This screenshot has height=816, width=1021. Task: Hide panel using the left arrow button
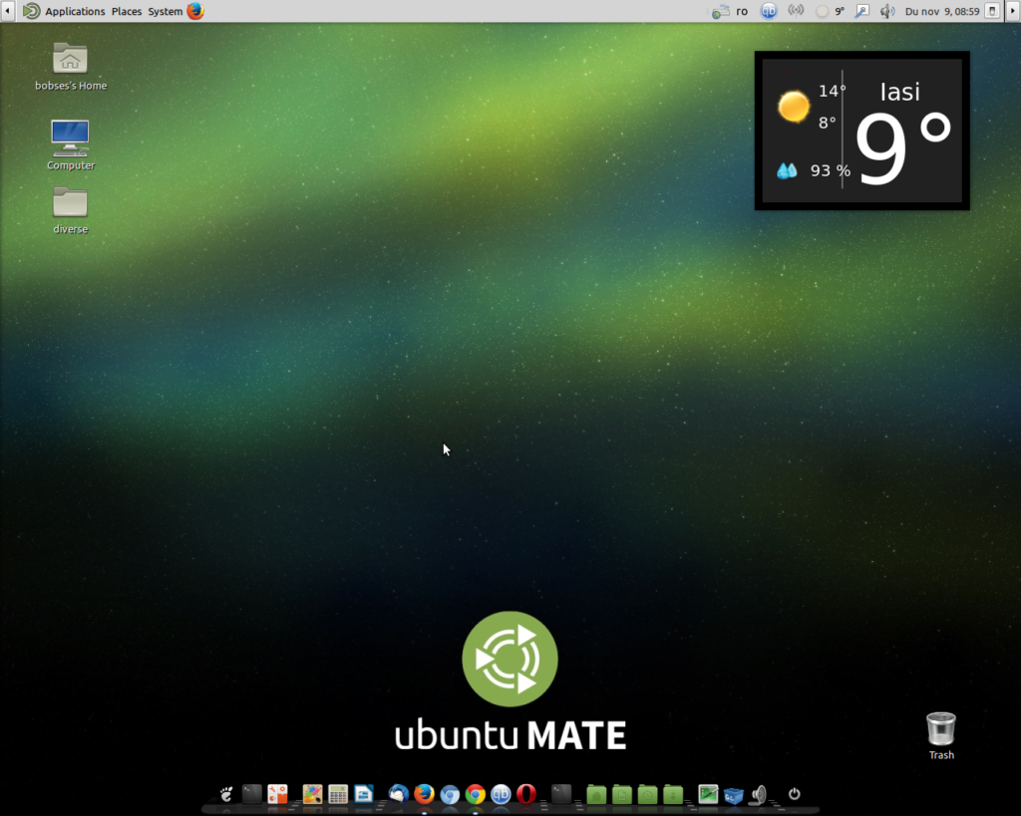click(x=7, y=11)
